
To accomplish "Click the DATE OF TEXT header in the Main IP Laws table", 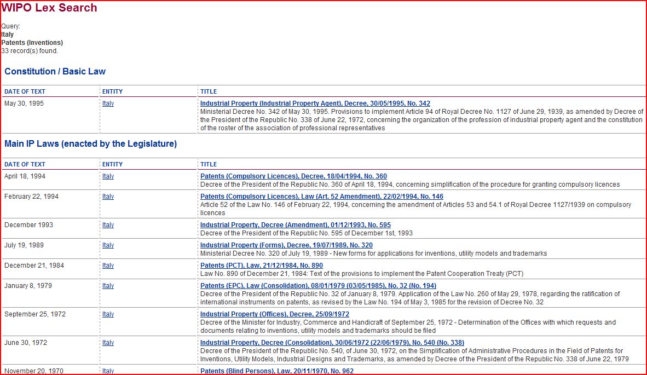I will click(25, 164).
